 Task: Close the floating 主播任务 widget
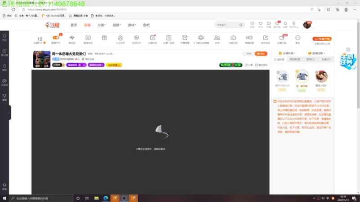(x=348, y=49)
